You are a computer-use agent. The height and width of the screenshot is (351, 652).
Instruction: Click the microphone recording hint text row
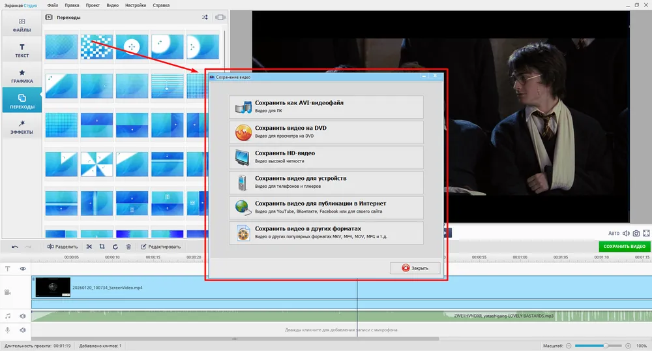coord(341,329)
